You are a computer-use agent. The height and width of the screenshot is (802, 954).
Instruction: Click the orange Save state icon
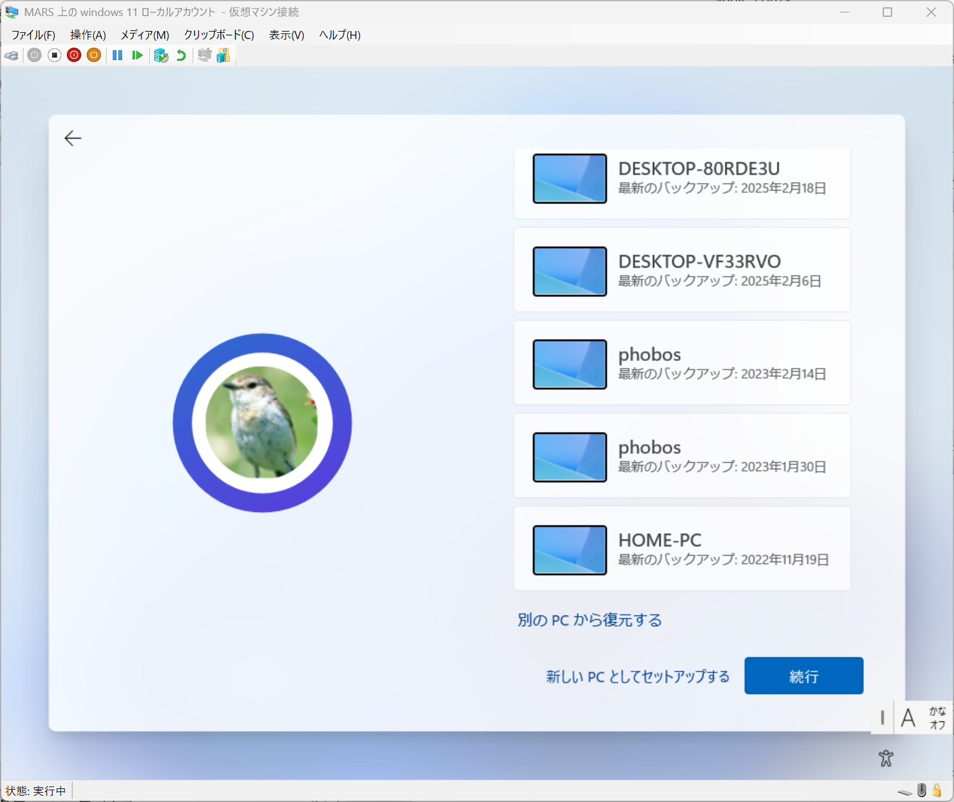coord(94,56)
